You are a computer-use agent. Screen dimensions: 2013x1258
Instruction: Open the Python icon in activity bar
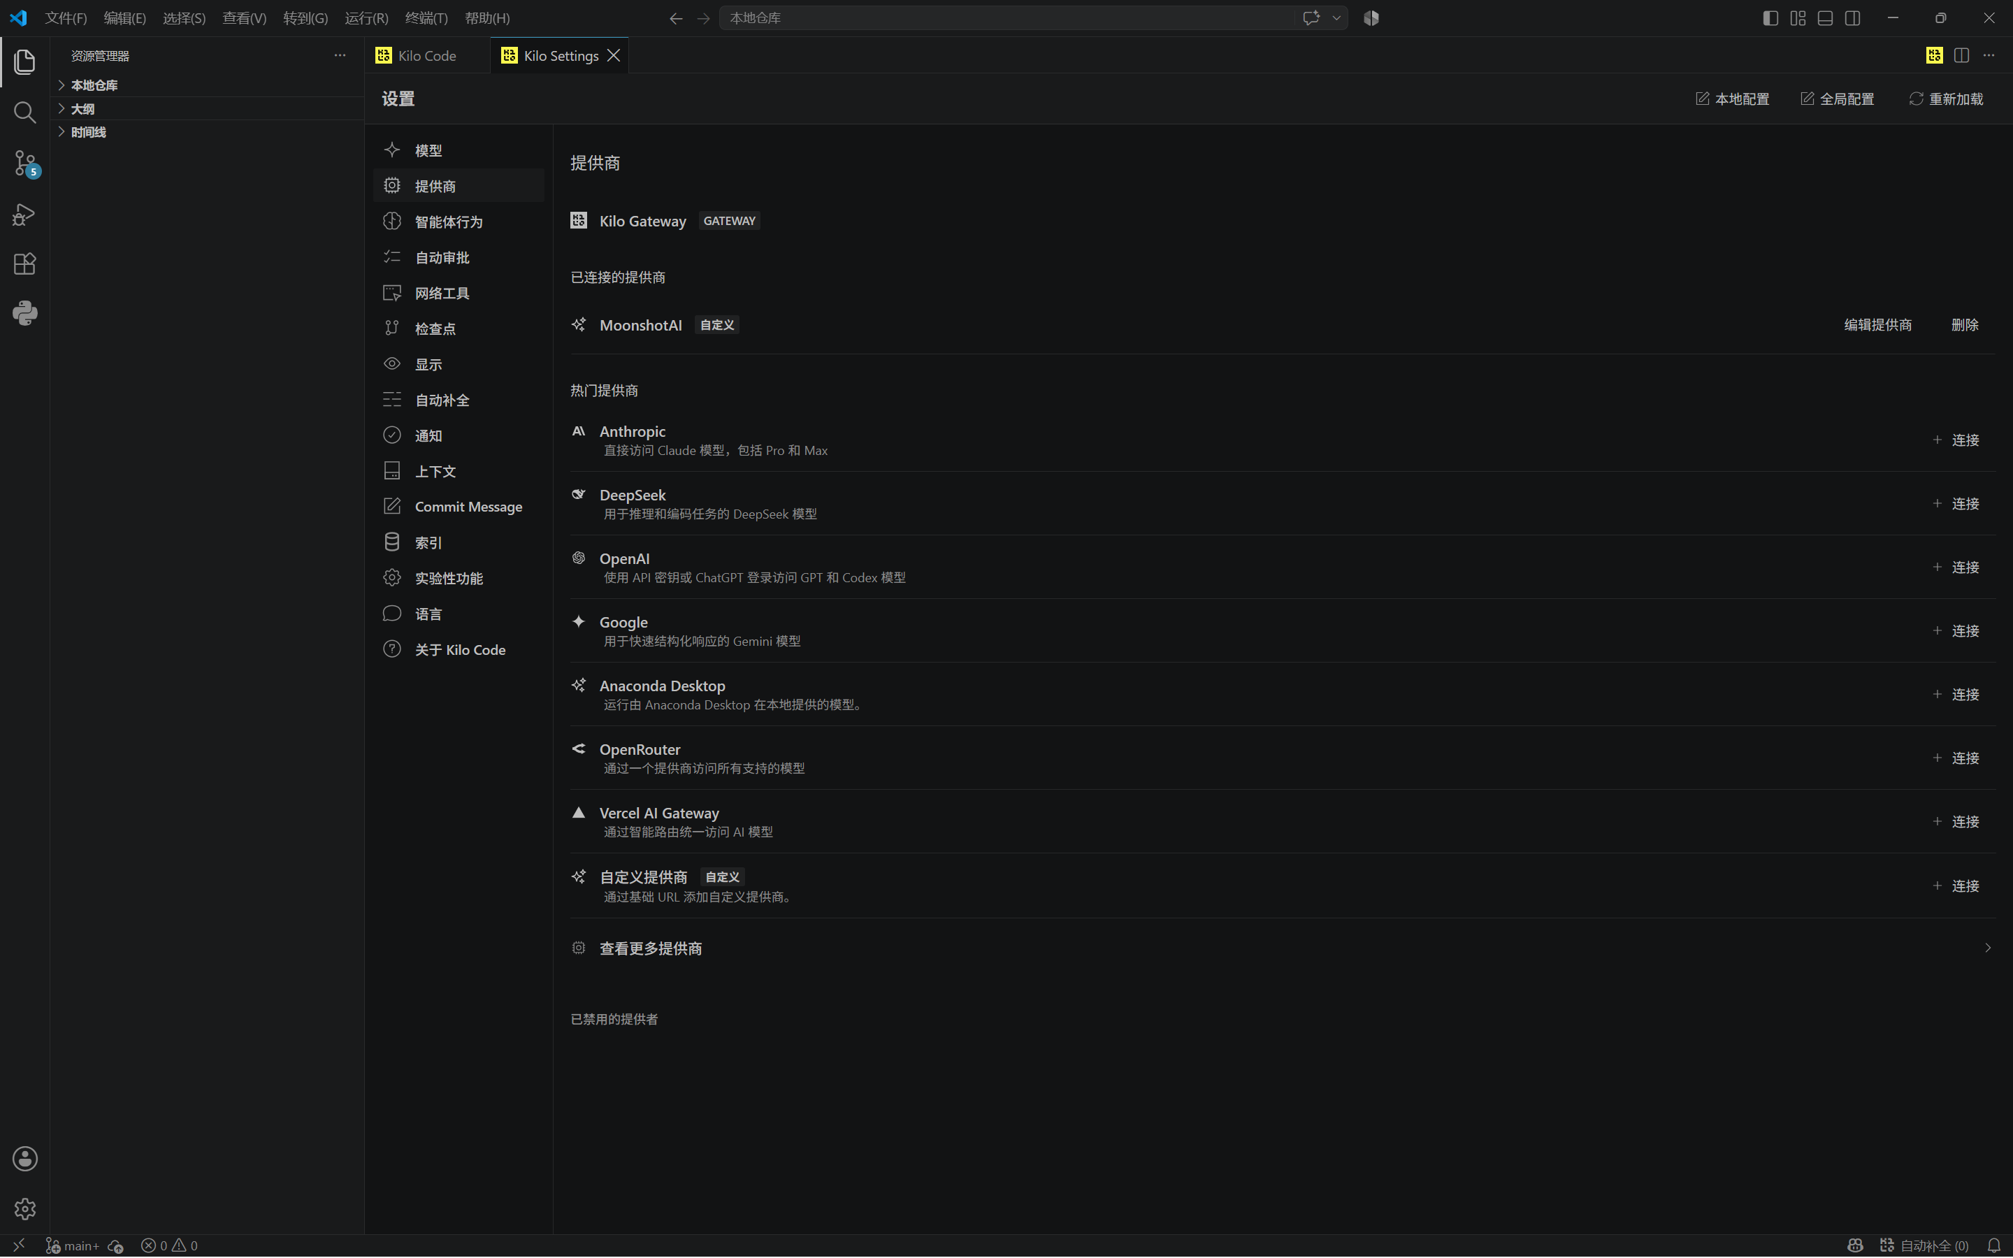tap(25, 314)
